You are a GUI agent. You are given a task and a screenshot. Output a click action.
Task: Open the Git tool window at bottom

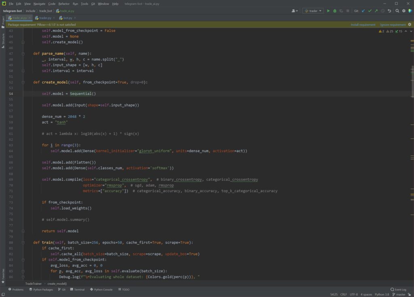coord(62,289)
